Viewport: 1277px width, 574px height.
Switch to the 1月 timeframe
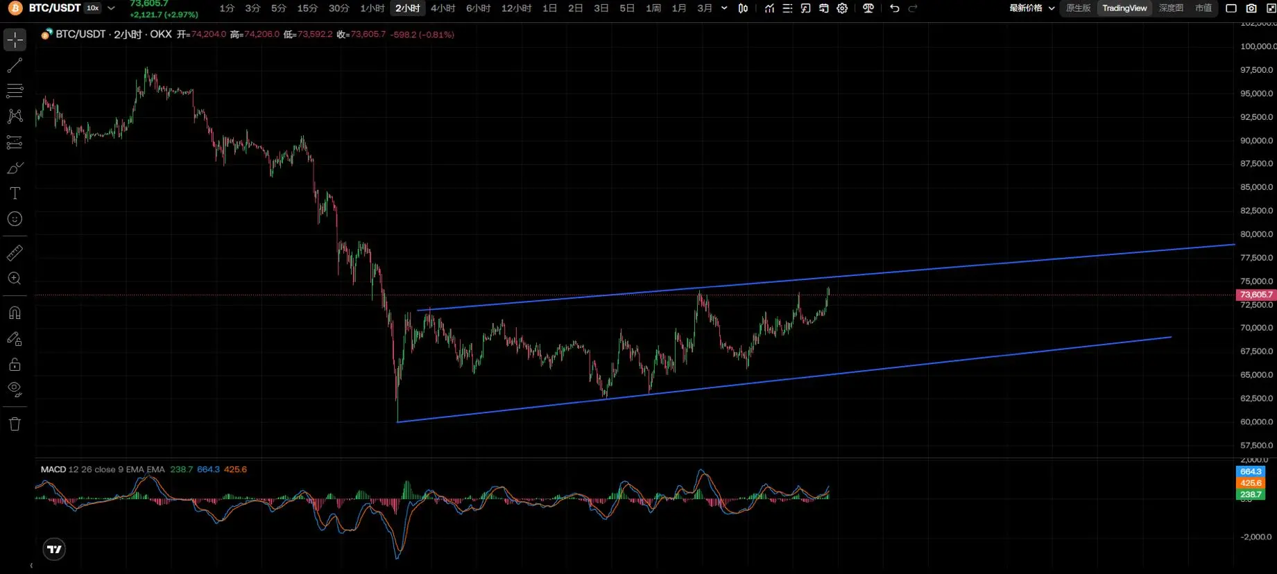(x=679, y=8)
